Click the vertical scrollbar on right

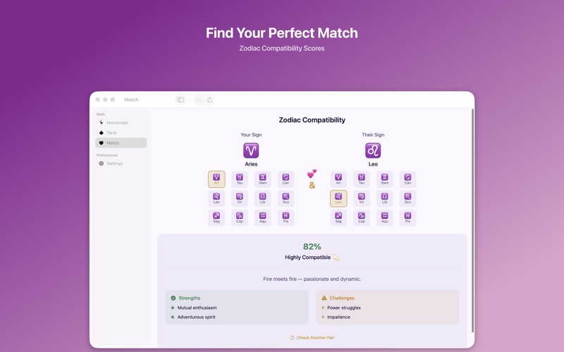coord(472,221)
